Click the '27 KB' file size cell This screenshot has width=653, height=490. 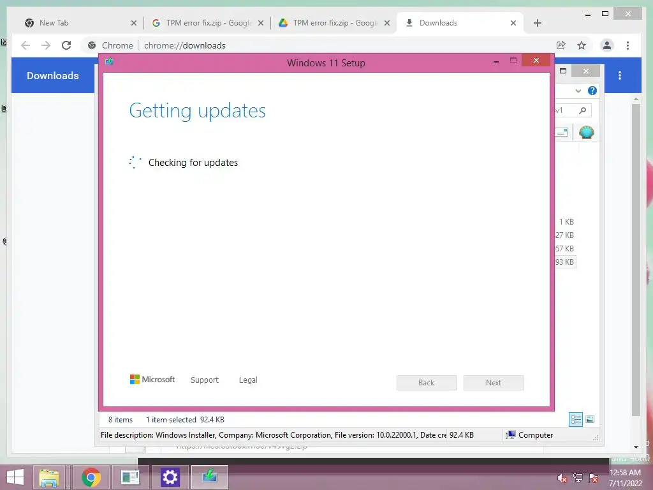pos(565,235)
